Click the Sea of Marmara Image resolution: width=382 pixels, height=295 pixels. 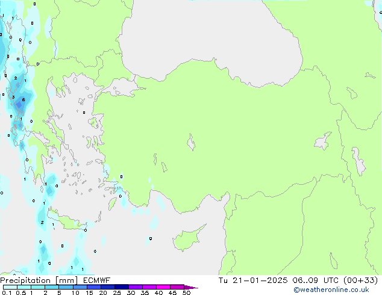[125, 90]
